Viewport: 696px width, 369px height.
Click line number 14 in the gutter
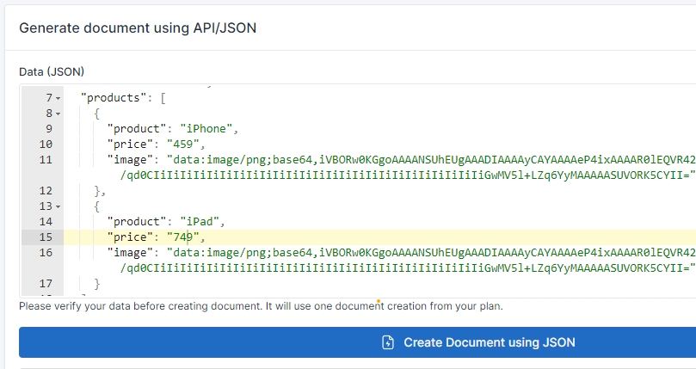(x=46, y=222)
